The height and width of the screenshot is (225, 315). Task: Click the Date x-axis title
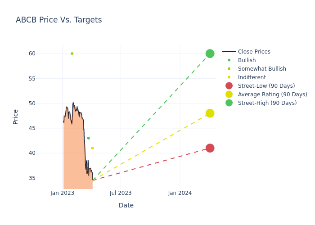click(x=126, y=205)
